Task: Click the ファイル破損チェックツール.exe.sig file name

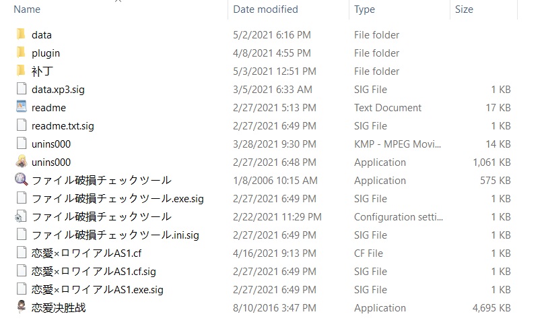Action: (x=117, y=198)
